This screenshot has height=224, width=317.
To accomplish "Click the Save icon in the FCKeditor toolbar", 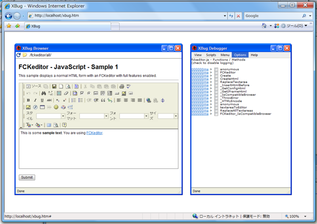I will click(54, 87).
